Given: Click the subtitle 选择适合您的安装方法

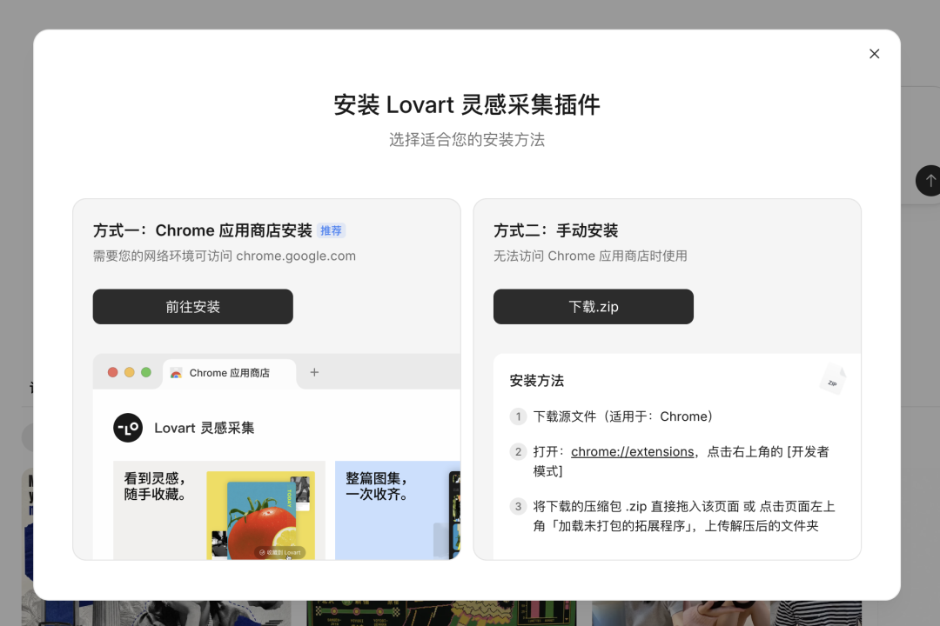Looking at the screenshot, I should pos(467,140).
